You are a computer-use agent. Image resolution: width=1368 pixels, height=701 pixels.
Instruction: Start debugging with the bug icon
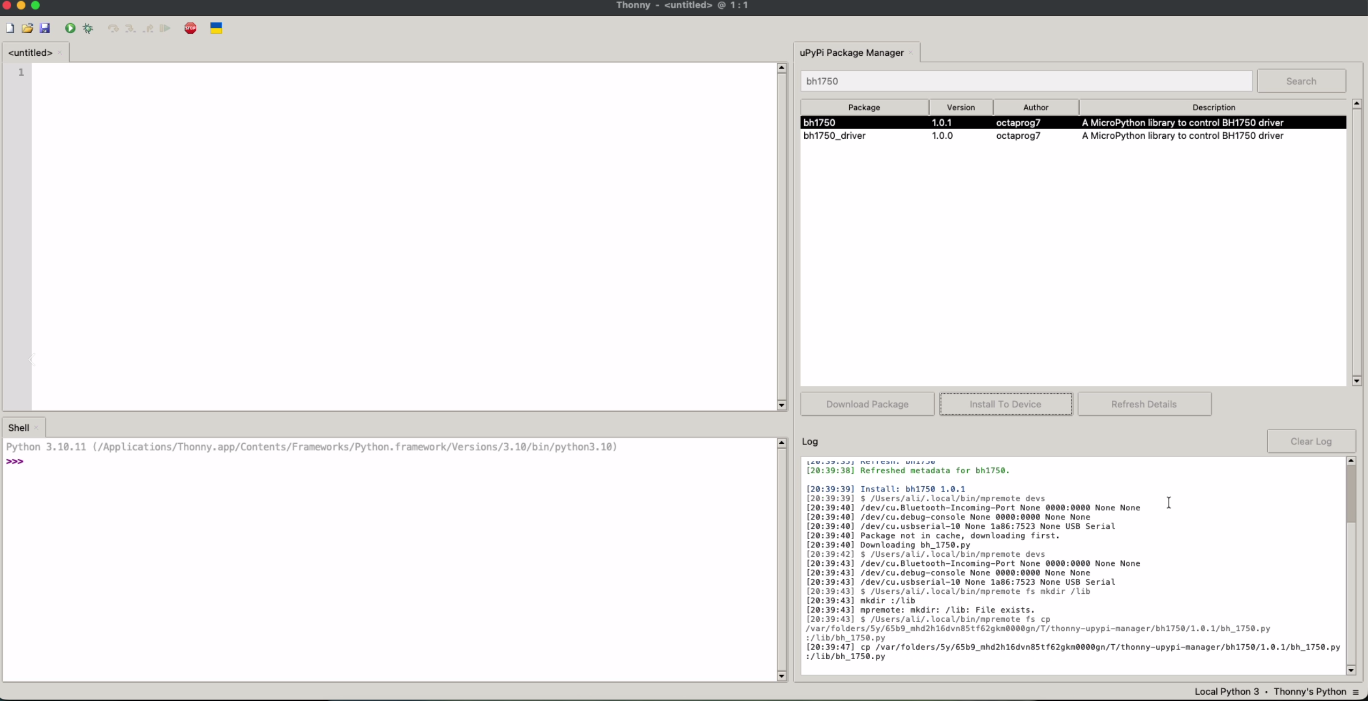click(x=88, y=28)
